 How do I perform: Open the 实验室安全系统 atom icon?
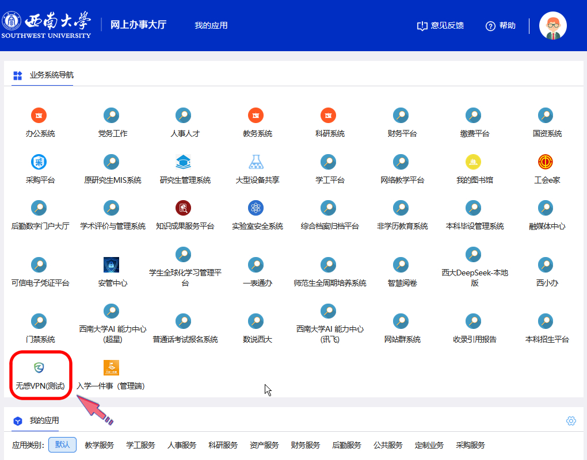tap(256, 208)
